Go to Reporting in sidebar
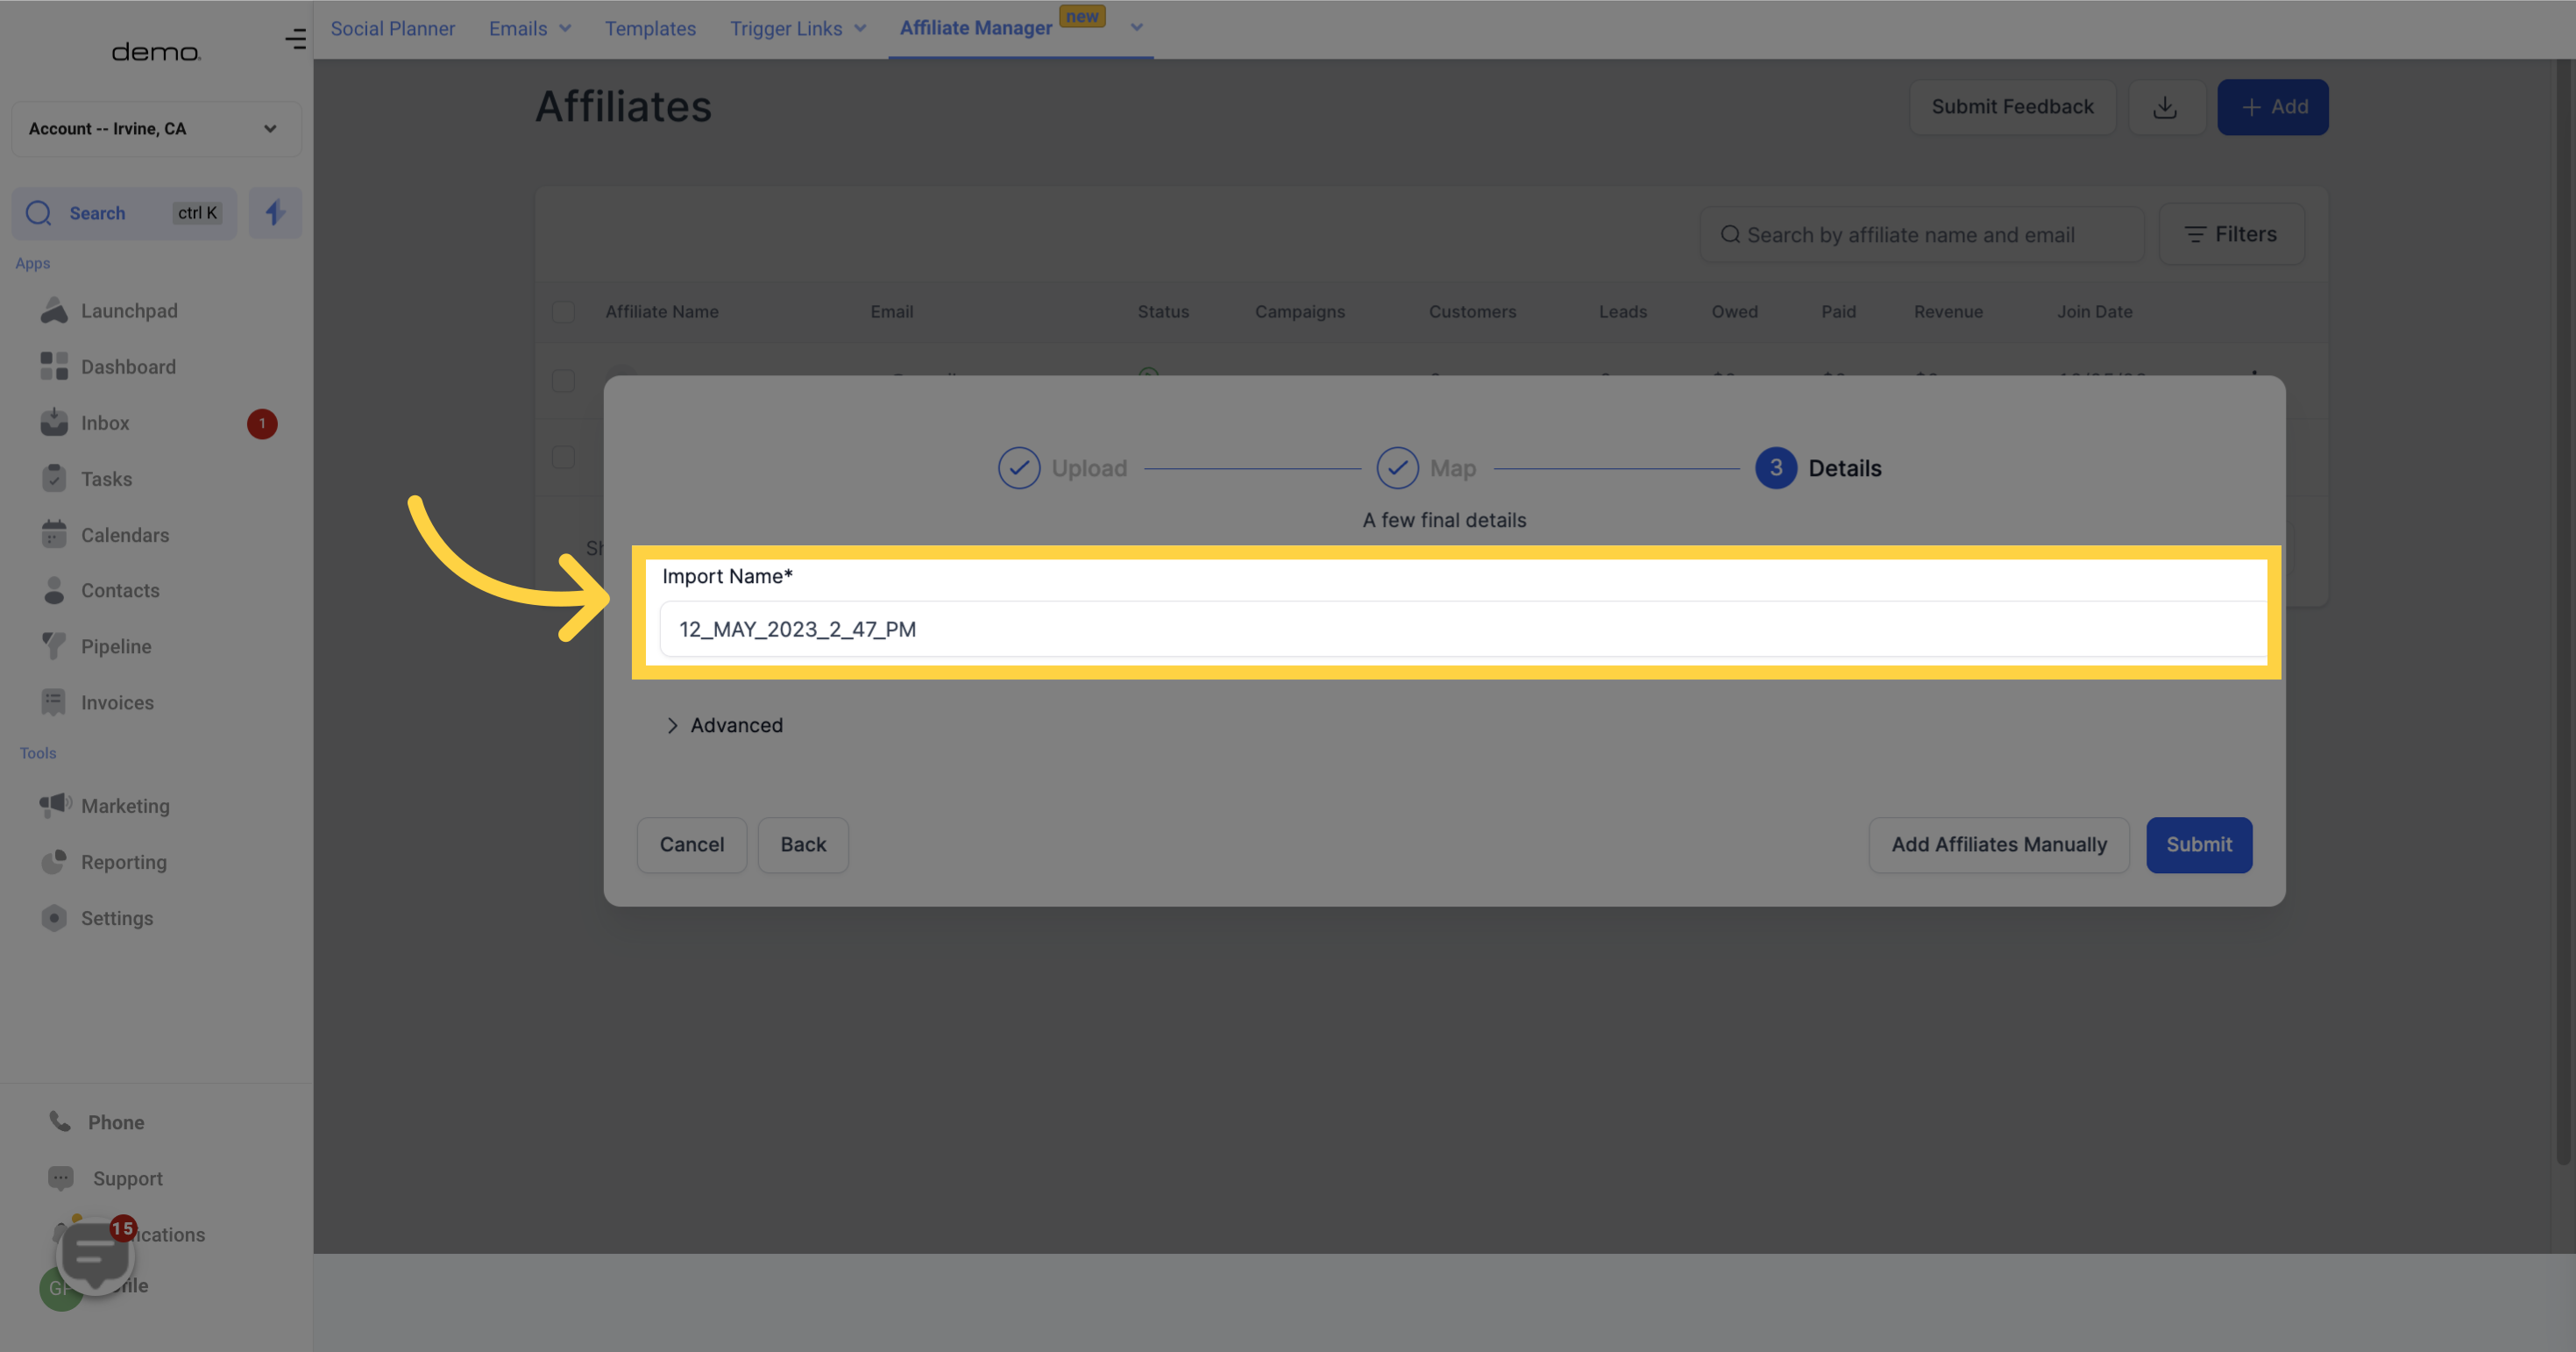Viewport: 2576px width, 1352px height. tap(124, 862)
